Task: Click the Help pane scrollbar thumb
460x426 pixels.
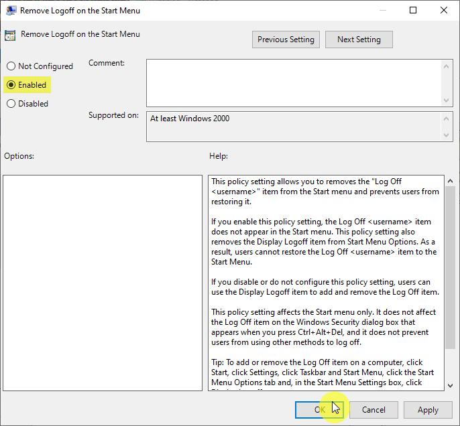Action: click(x=450, y=268)
